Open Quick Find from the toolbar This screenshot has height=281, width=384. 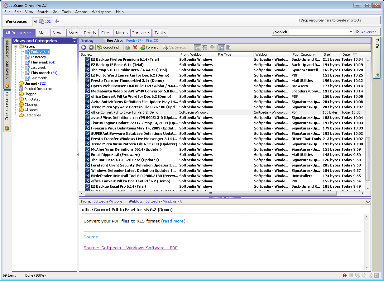108,47
